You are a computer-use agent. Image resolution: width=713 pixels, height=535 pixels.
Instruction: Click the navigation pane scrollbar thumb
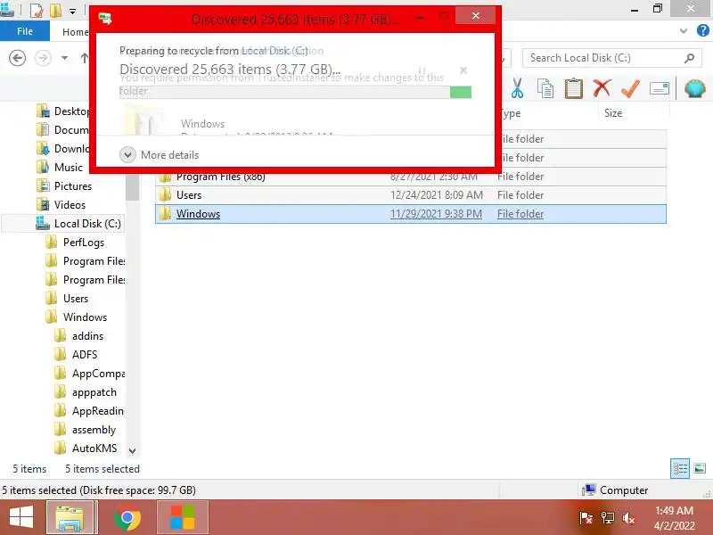coord(132,187)
